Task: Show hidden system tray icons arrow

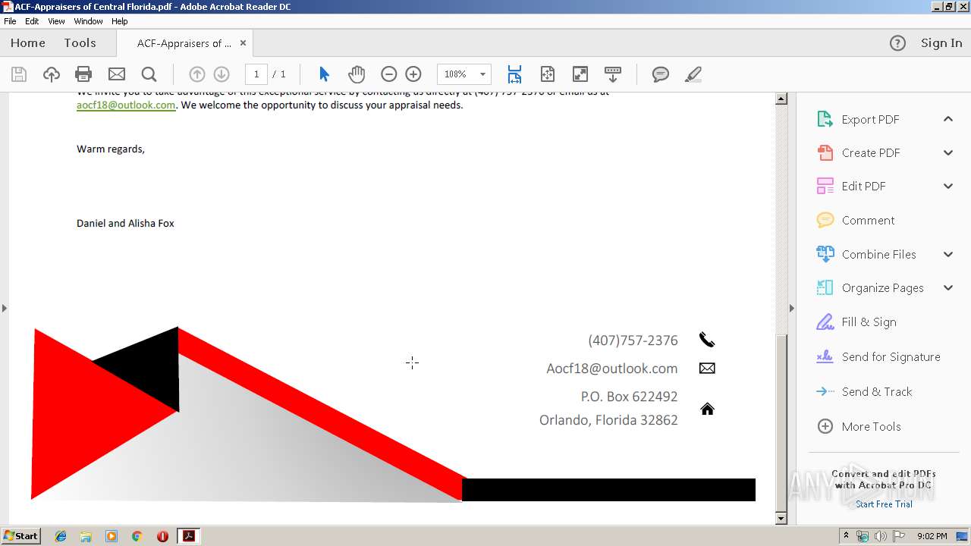Action: [846, 536]
